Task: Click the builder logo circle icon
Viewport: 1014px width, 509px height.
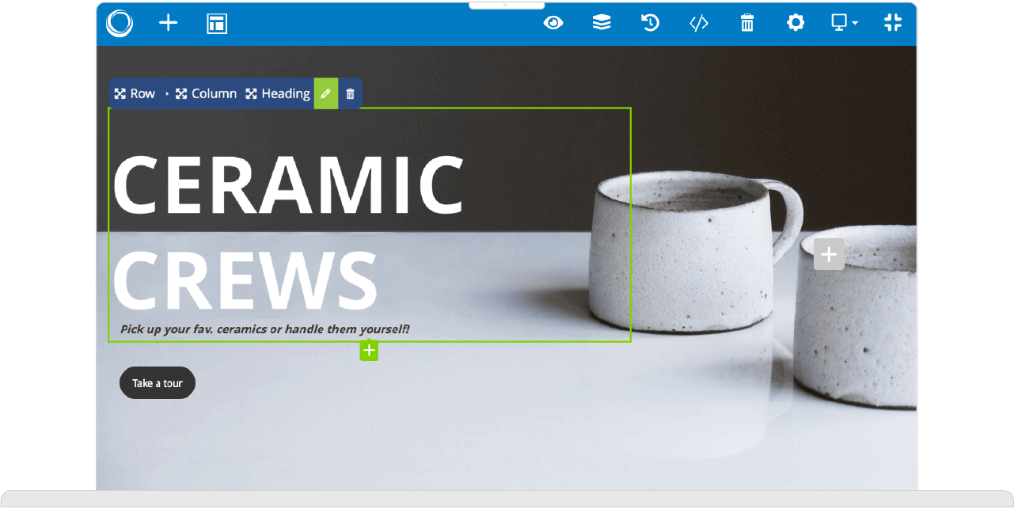Action: pyautogui.click(x=120, y=23)
